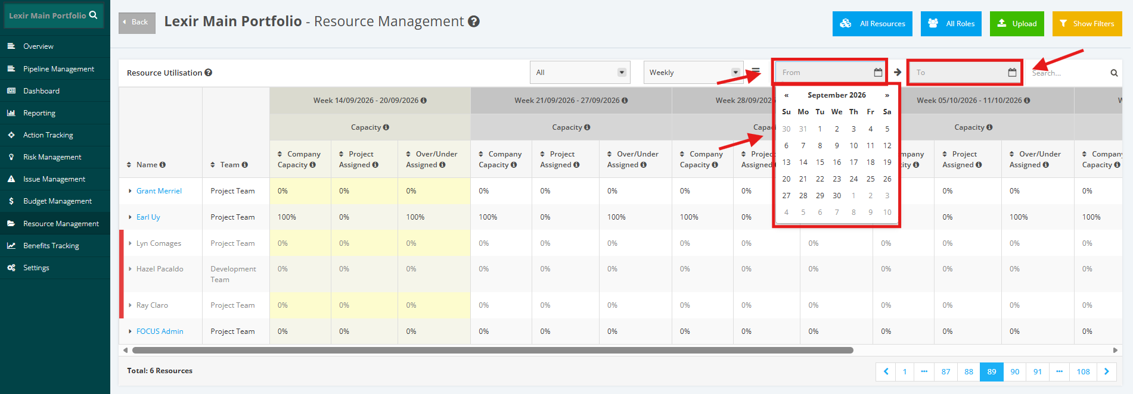Open the Weekly period dropdown
This screenshot has width=1133, height=394.
tap(694, 72)
